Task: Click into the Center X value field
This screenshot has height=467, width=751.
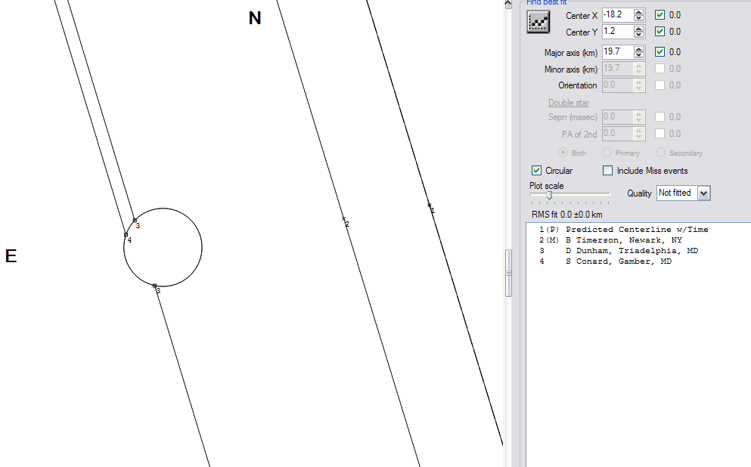Action: pos(618,15)
